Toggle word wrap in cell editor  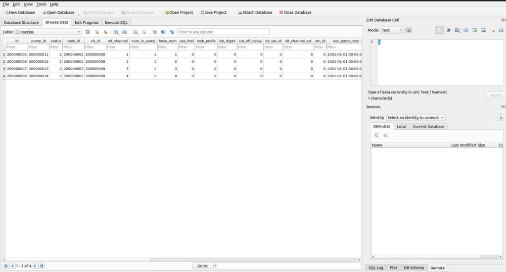tap(449, 30)
